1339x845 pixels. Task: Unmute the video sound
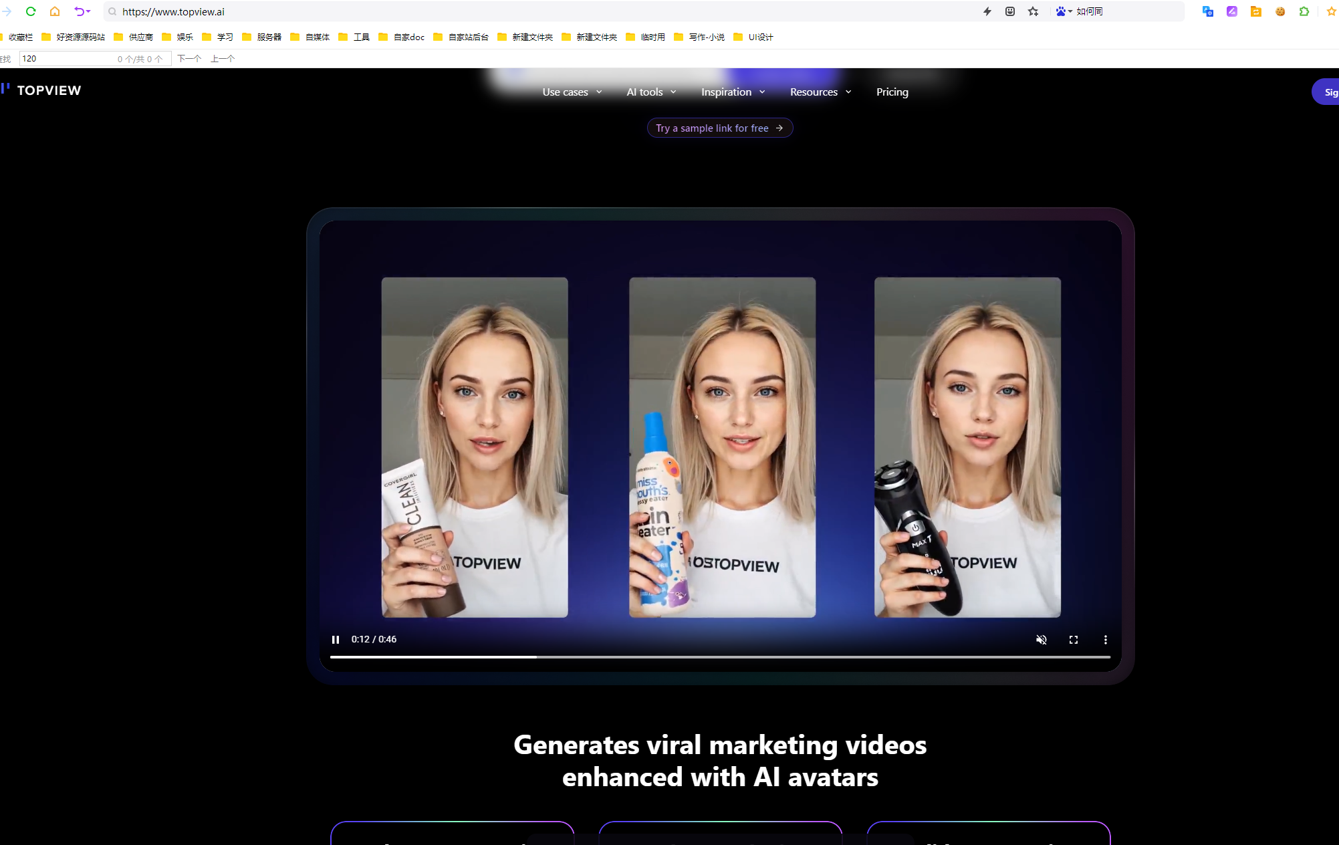(x=1041, y=640)
